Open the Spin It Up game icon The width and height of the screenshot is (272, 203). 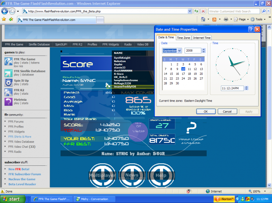point(9,83)
